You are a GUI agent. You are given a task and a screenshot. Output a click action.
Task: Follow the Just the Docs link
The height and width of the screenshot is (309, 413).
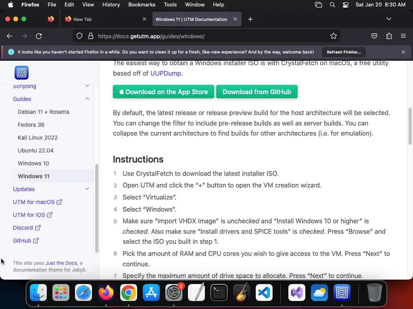coord(61,263)
